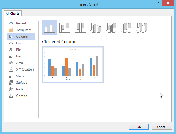The height and width of the screenshot is (134, 176).
Task: Choose the Line category label
Action: (19, 43)
